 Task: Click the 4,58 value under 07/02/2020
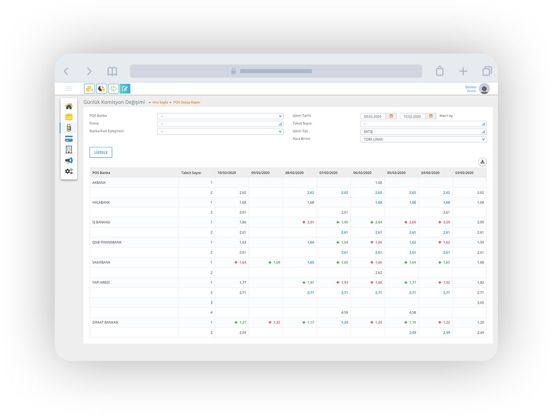344,312
